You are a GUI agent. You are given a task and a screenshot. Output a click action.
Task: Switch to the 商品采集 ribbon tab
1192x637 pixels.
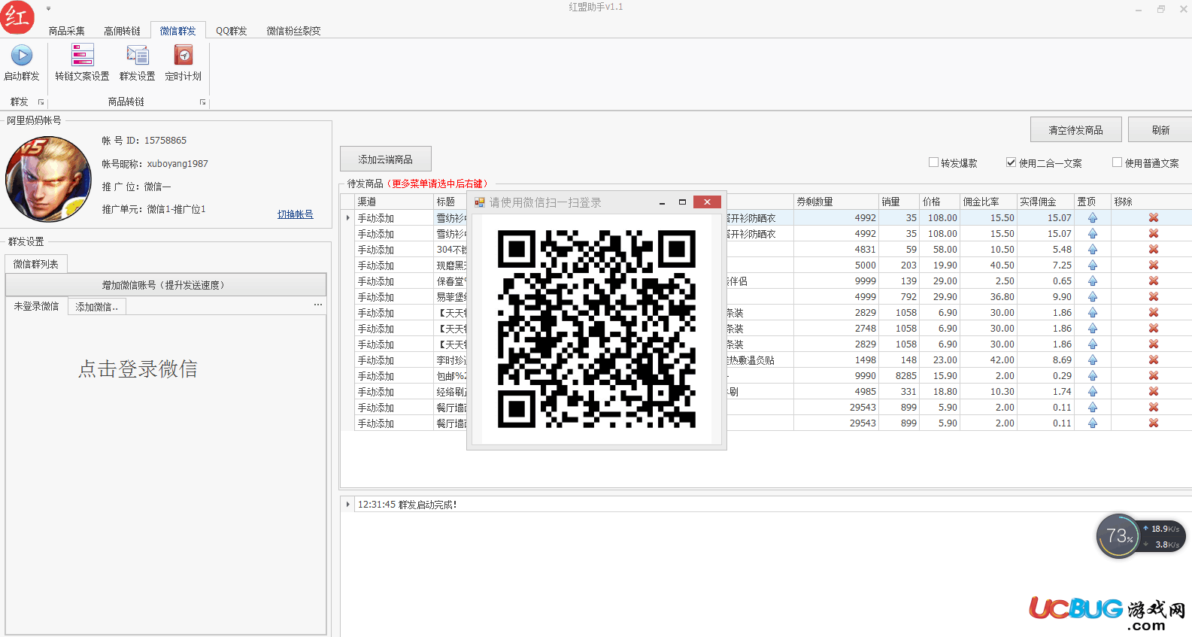pos(66,31)
